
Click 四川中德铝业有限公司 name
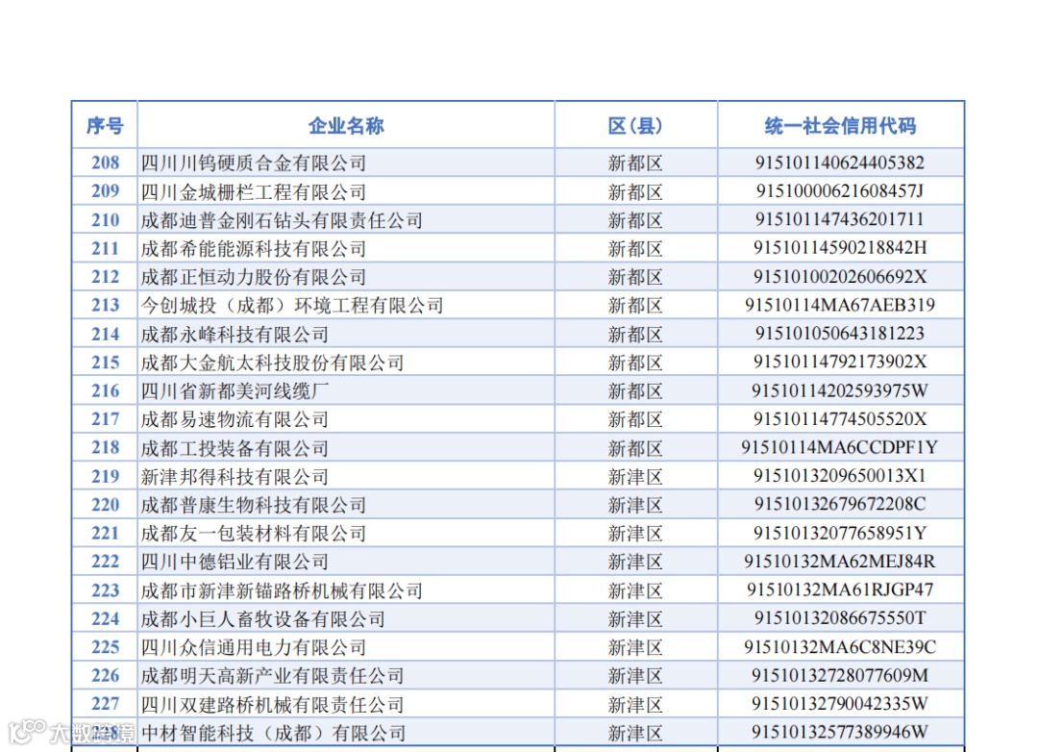coord(235,562)
